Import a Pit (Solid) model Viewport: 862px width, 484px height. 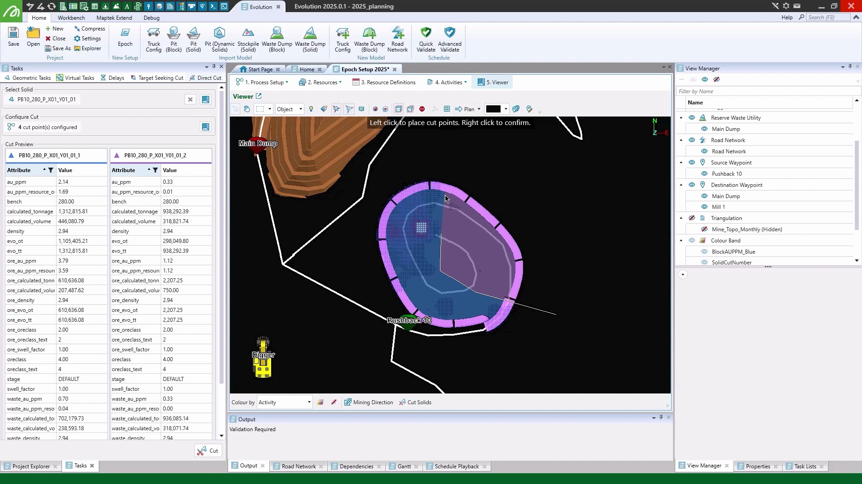[194, 39]
